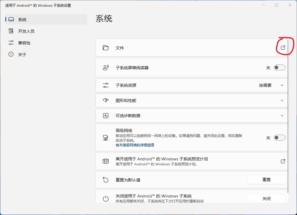
Task: Enable the 子系统屏幕阅读器 toggle
Action: coord(279,67)
